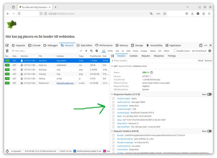Toggle the request details pane icon
The width and height of the screenshot is (217, 158).
pyautogui.click(x=113, y=56)
